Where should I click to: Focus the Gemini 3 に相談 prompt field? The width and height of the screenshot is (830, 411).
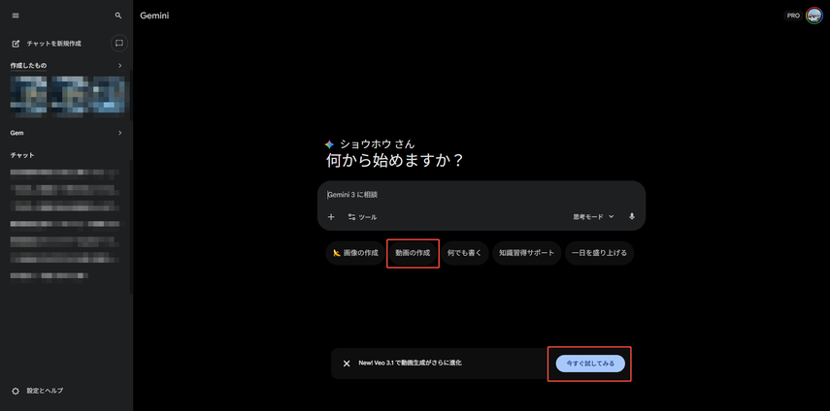(481, 195)
